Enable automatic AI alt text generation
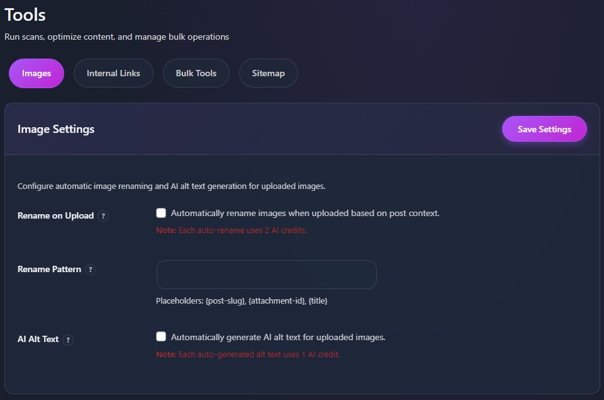Screen dimensions: 604x400 tap(161, 336)
